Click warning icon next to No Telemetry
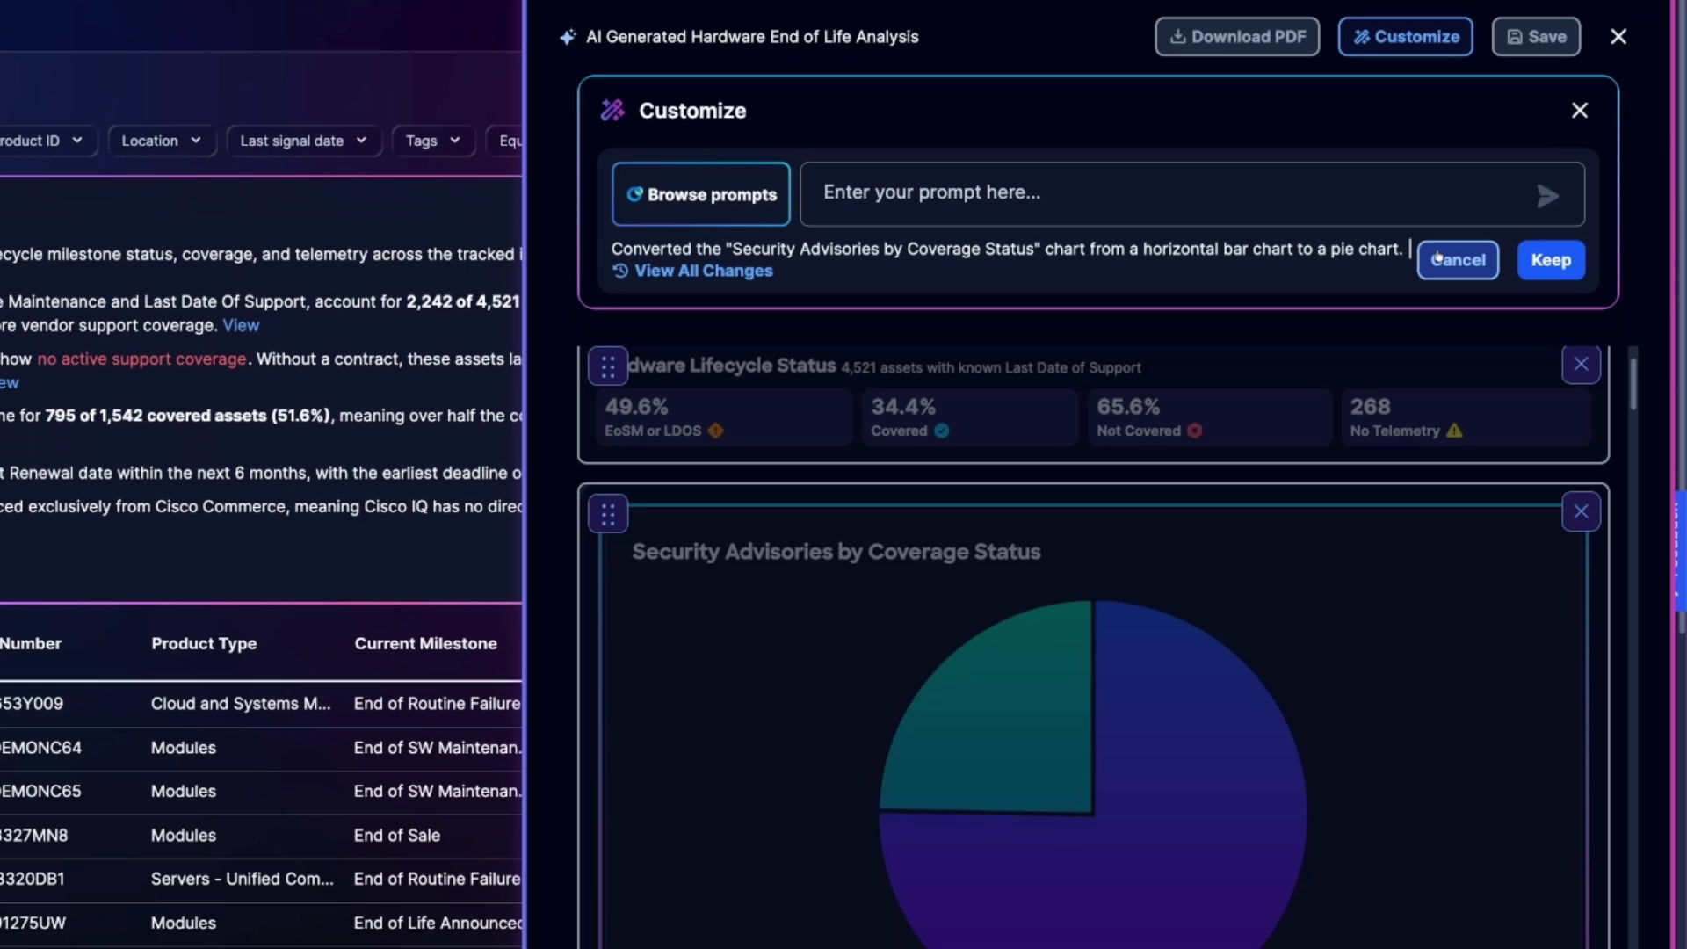Viewport: 1687px width, 949px height. point(1454,431)
